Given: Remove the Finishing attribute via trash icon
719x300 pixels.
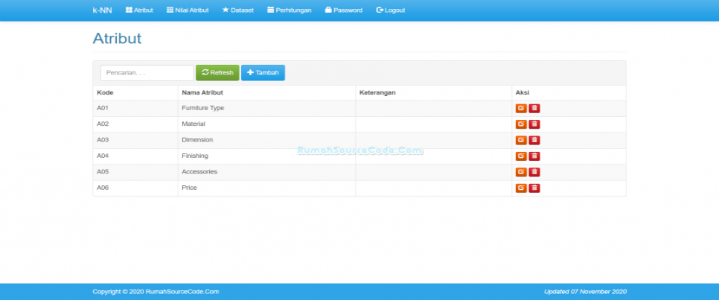Looking at the screenshot, I should 534,156.
